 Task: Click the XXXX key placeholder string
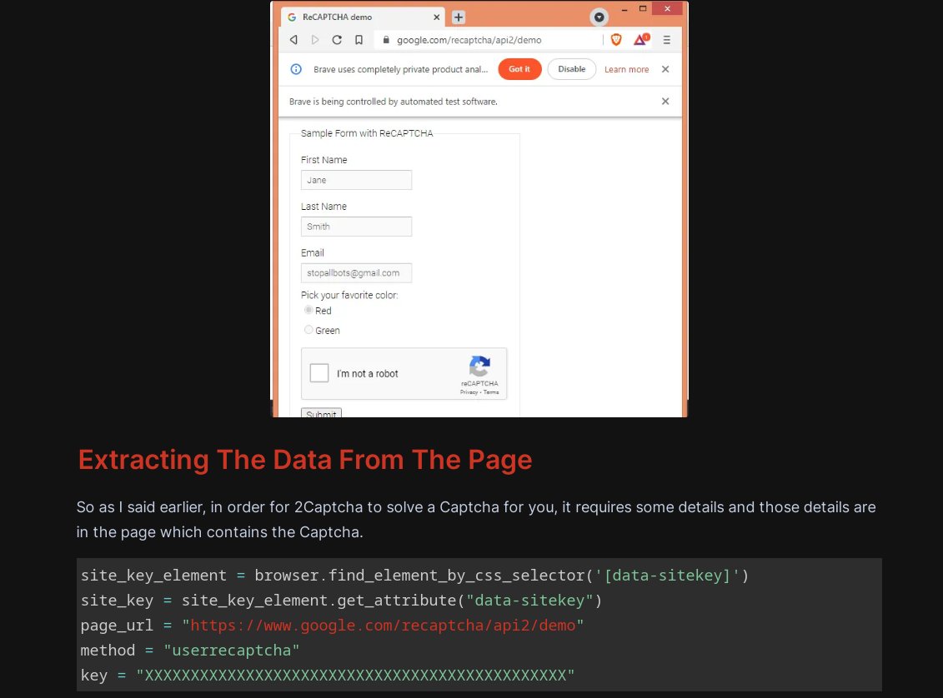pos(355,676)
